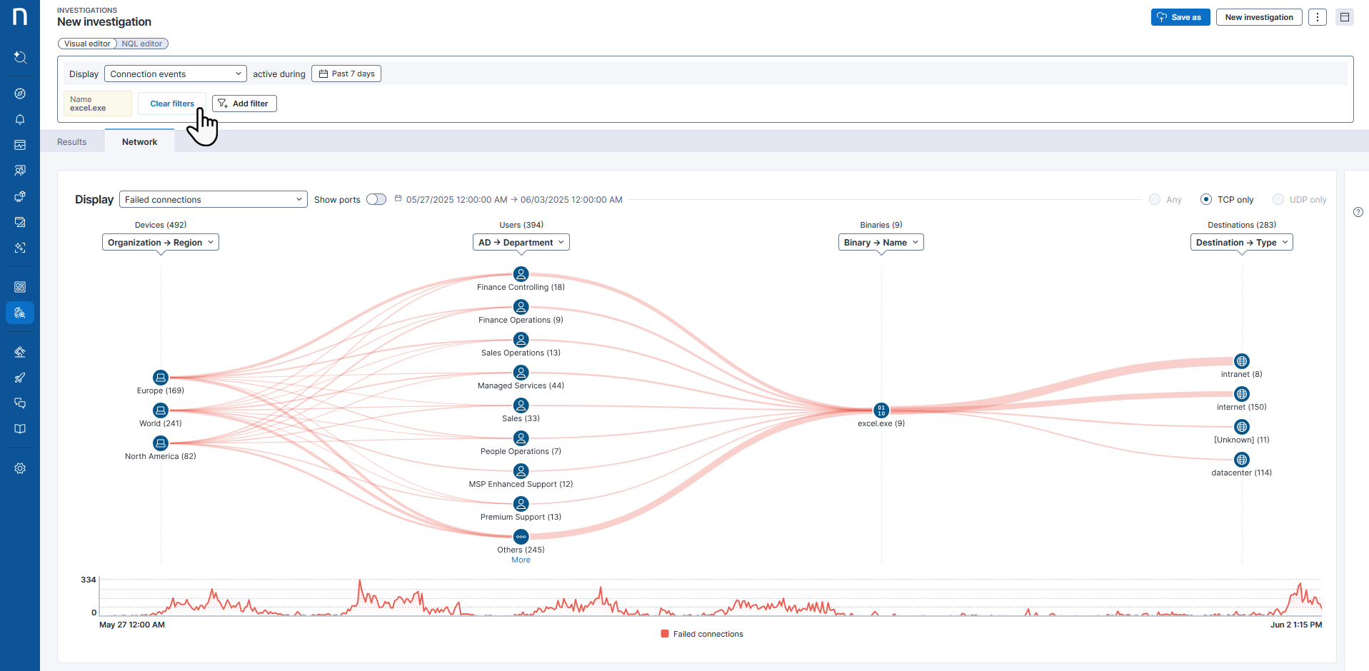Toggle the Show ports switch
The width and height of the screenshot is (1369, 671).
376,200
